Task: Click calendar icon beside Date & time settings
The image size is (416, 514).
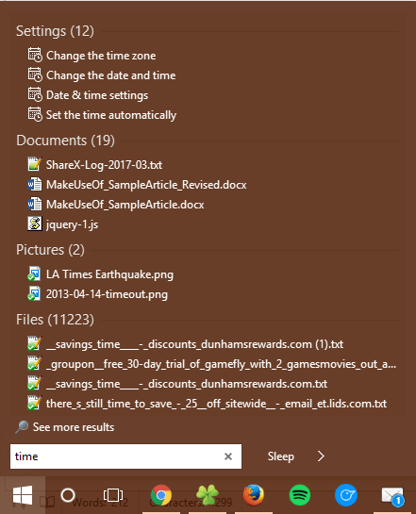Action: click(35, 94)
